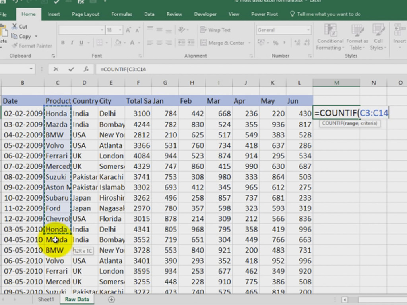This screenshot has width=407, height=305.
Task: Switch to the Insert tab
Action: [x=54, y=14]
